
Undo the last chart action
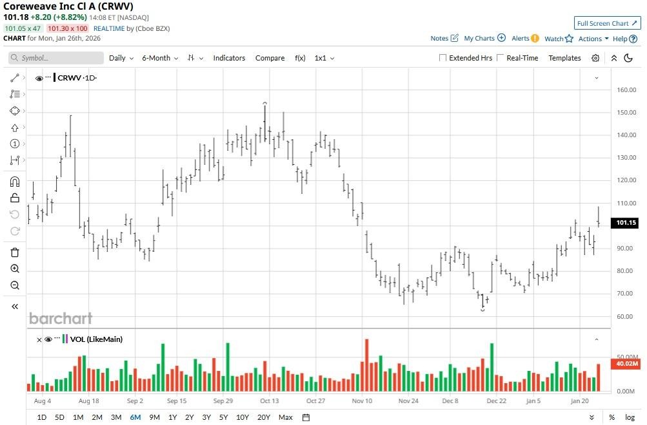(14, 214)
